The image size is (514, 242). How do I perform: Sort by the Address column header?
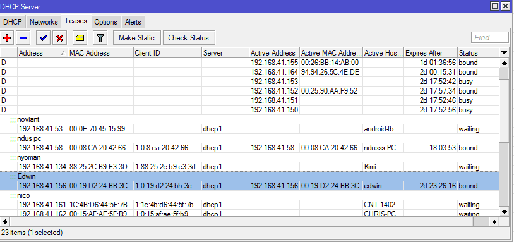[x=42, y=53]
